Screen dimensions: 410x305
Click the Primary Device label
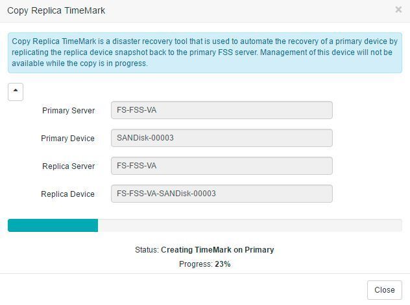pos(67,139)
